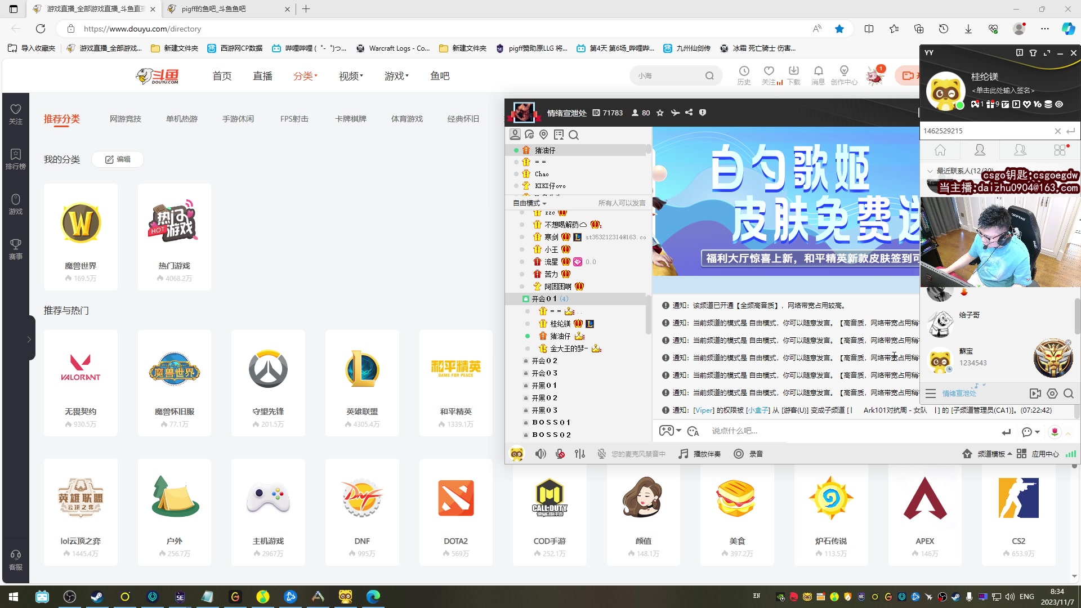Click the game controller icon under YY profile name
The height and width of the screenshot is (608, 1081).
point(975,104)
